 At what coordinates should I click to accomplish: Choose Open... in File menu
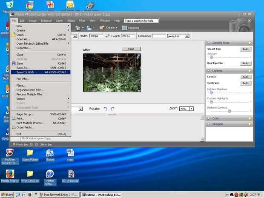(40, 34)
